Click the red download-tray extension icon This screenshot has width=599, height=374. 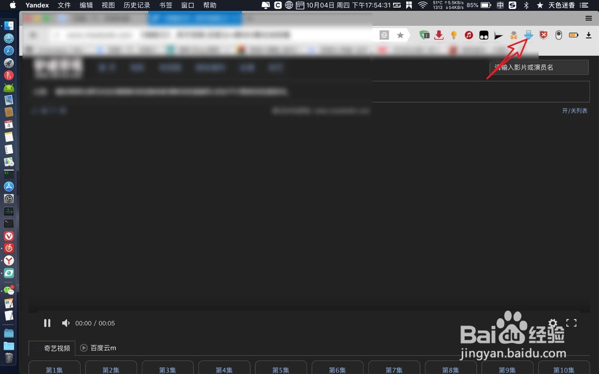[x=439, y=35]
